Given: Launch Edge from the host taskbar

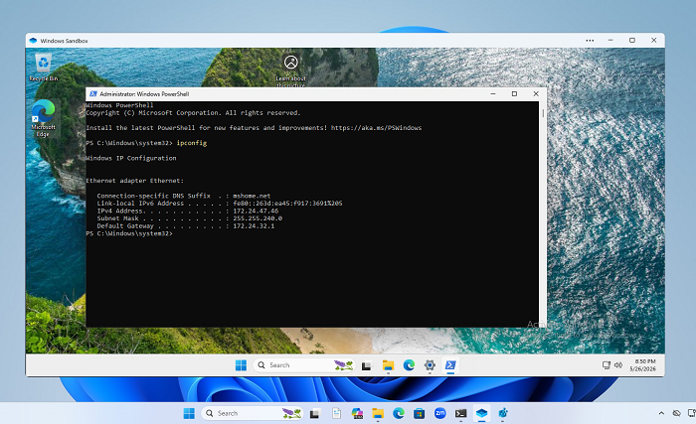Looking at the screenshot, I should click(399, 413).
